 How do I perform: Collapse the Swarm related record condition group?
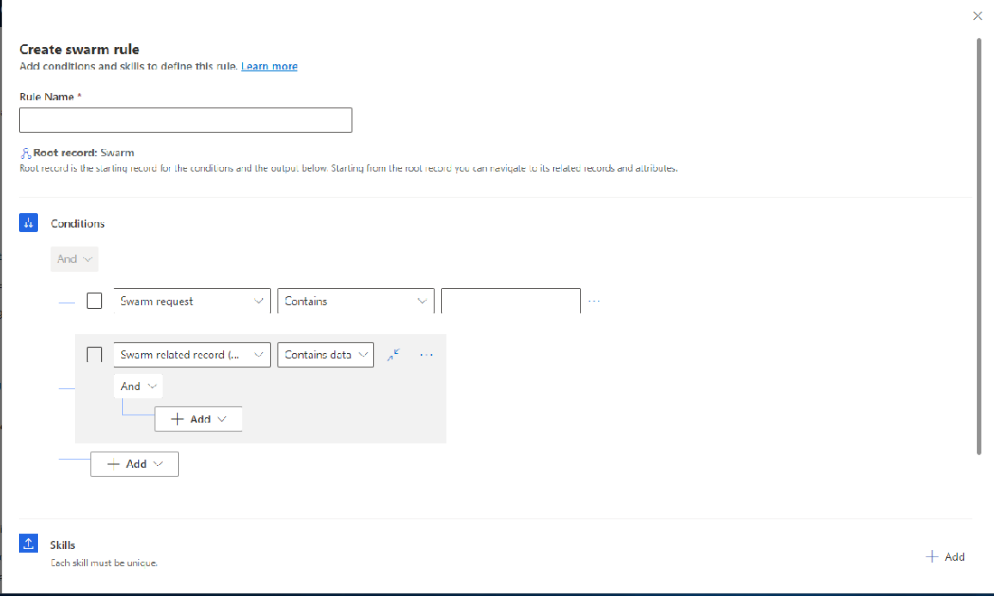(x=393, y=355)
